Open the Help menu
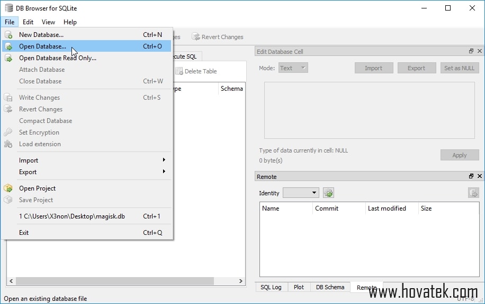Image resolution: width=485 pixels, height=304 pixels. click(x=70, y=22)
